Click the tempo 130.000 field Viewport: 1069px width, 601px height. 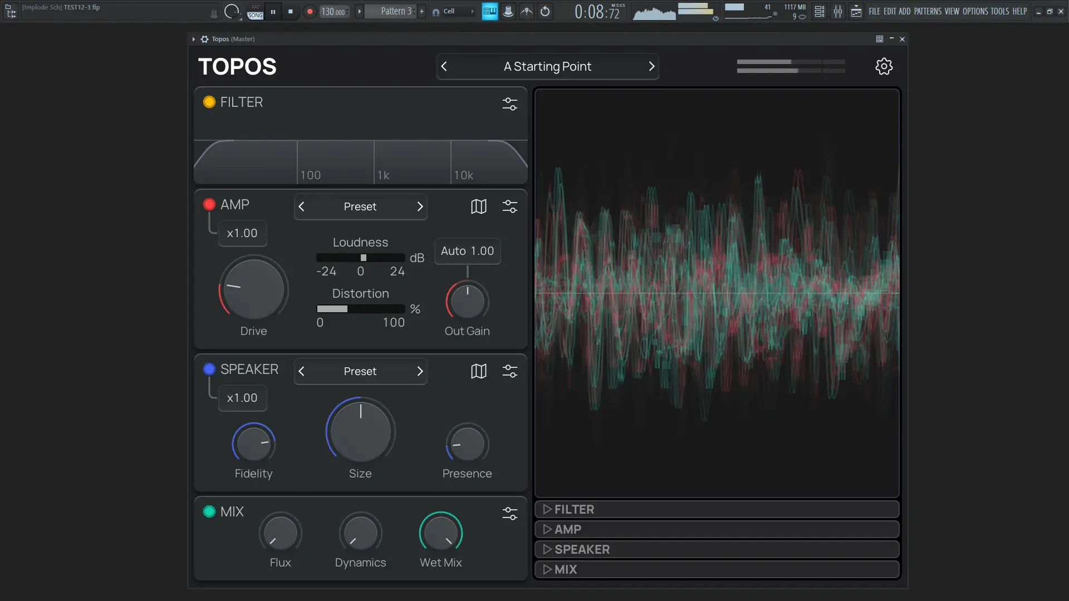[333, 12]
